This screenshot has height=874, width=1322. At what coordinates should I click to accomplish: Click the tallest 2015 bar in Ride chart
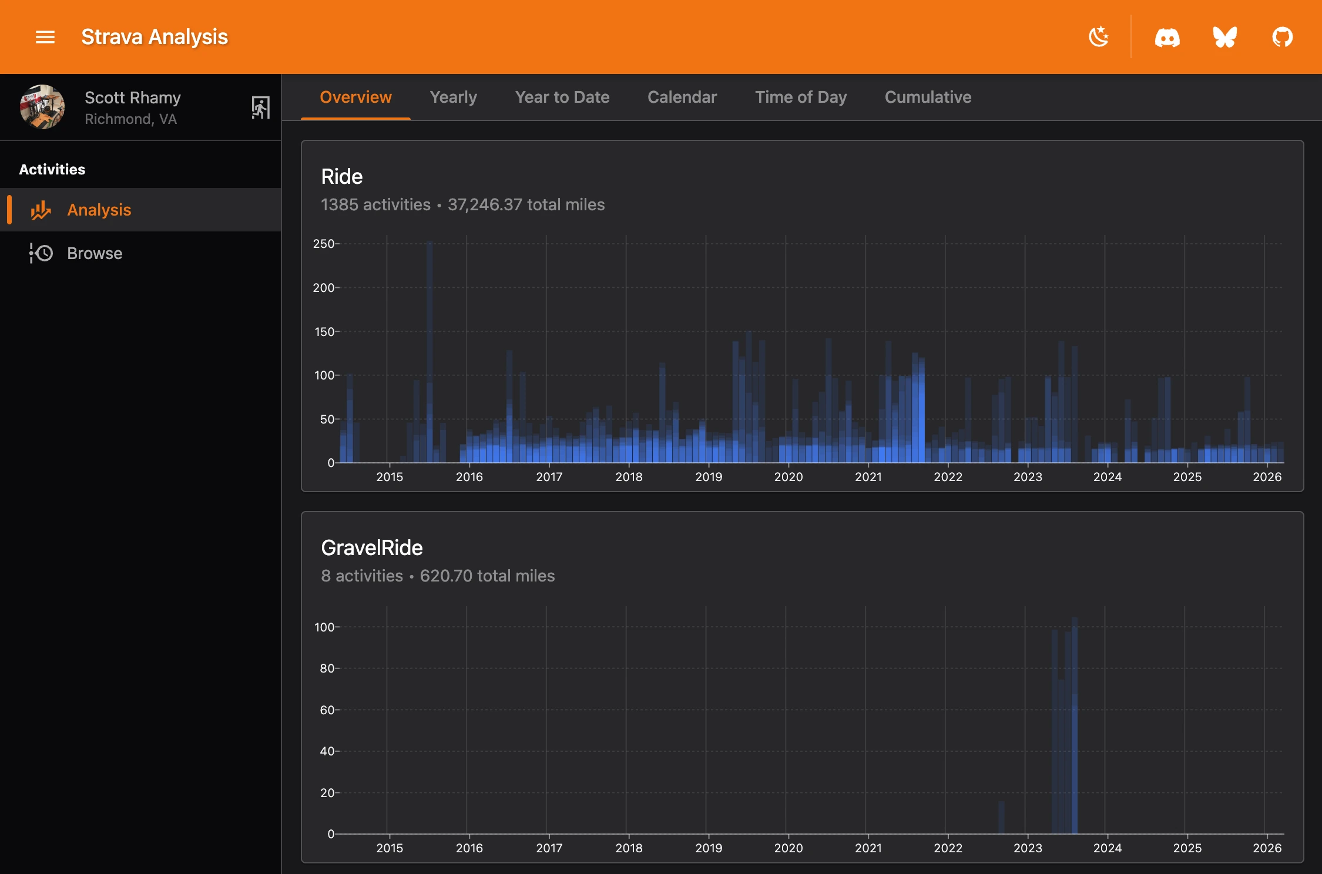tap(430, 352)
